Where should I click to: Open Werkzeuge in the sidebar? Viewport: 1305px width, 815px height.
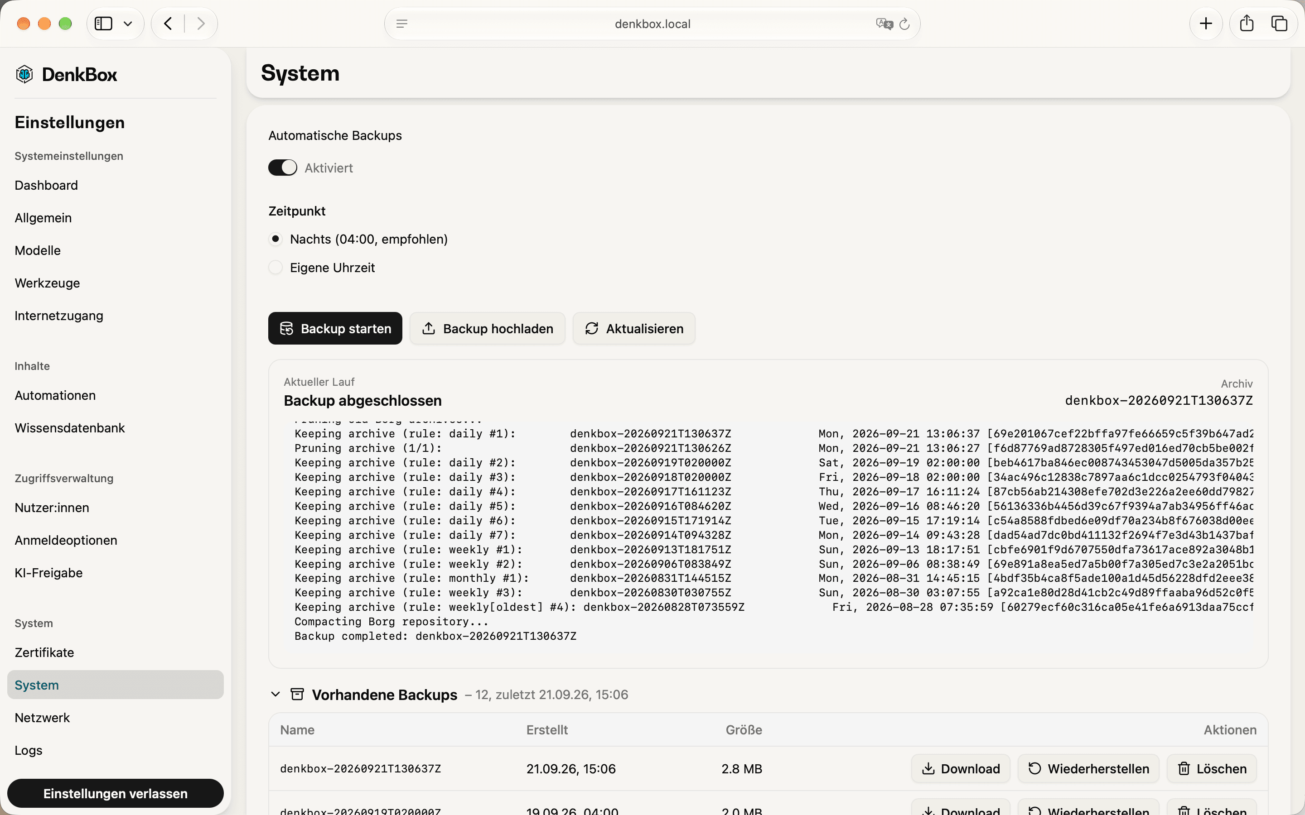pyautogui.click(x=48, y=283)
